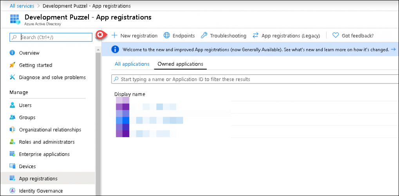Click the Troubleshooting wrench icon
Screen dimensions: 399x196
(x=204, y=35)
